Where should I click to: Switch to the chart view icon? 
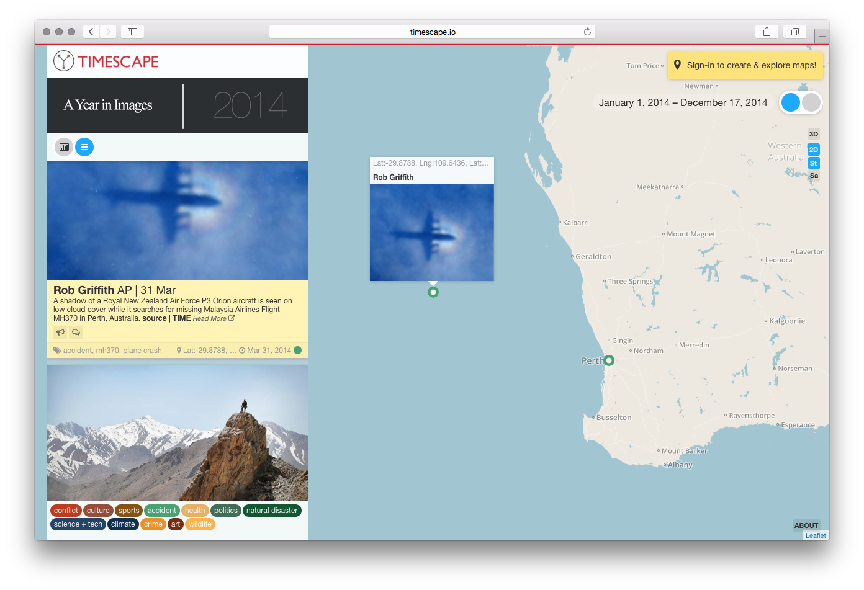64,147
